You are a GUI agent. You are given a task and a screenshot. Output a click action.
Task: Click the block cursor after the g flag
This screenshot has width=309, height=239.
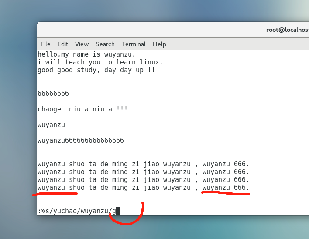pos(118,211)
